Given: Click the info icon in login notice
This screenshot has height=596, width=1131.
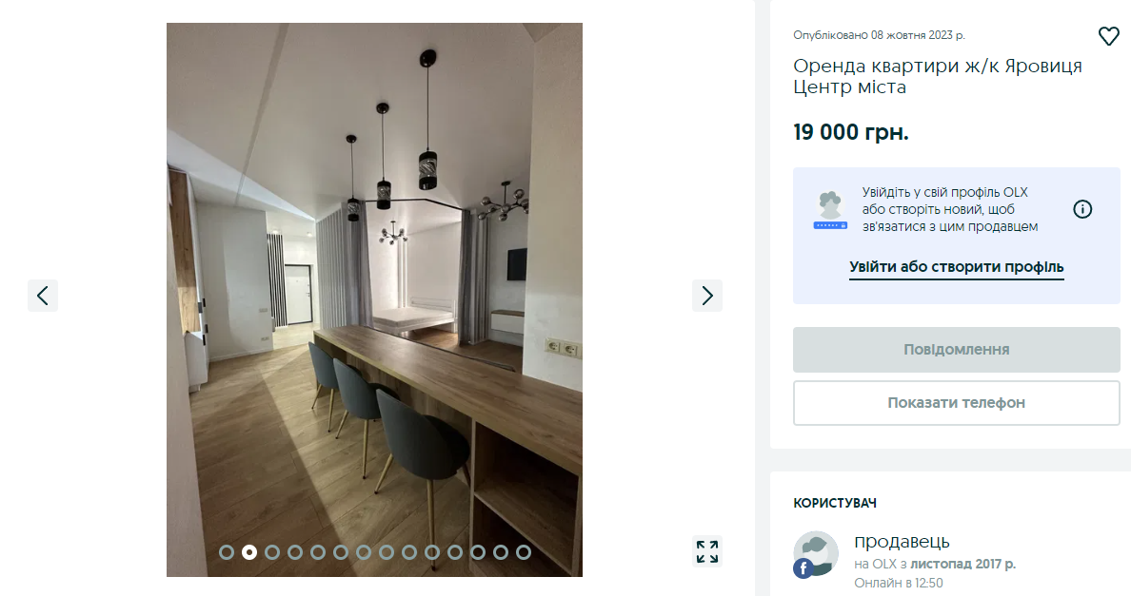Looking at the screenshot, I should (1081, 209).
